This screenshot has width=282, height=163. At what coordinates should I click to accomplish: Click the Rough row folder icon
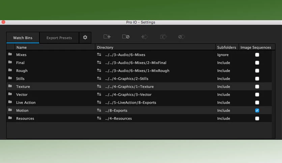point(10,70)
